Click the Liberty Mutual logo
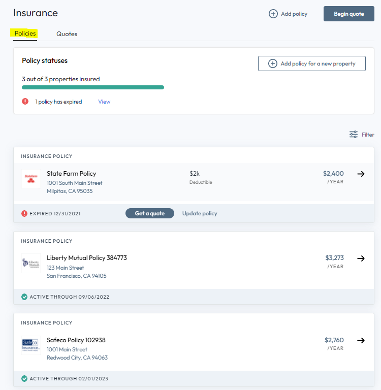The height and width of the screenshot is (390, 381). click(31, 263)
